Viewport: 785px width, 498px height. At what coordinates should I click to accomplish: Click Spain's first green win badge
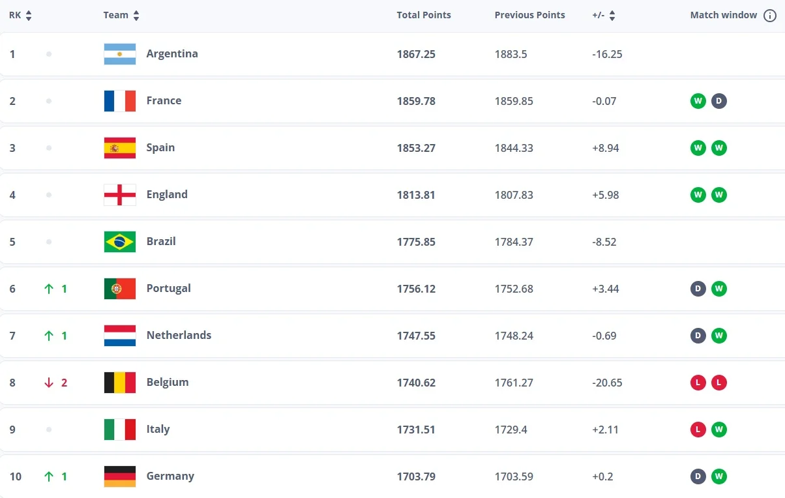[698, 148]
